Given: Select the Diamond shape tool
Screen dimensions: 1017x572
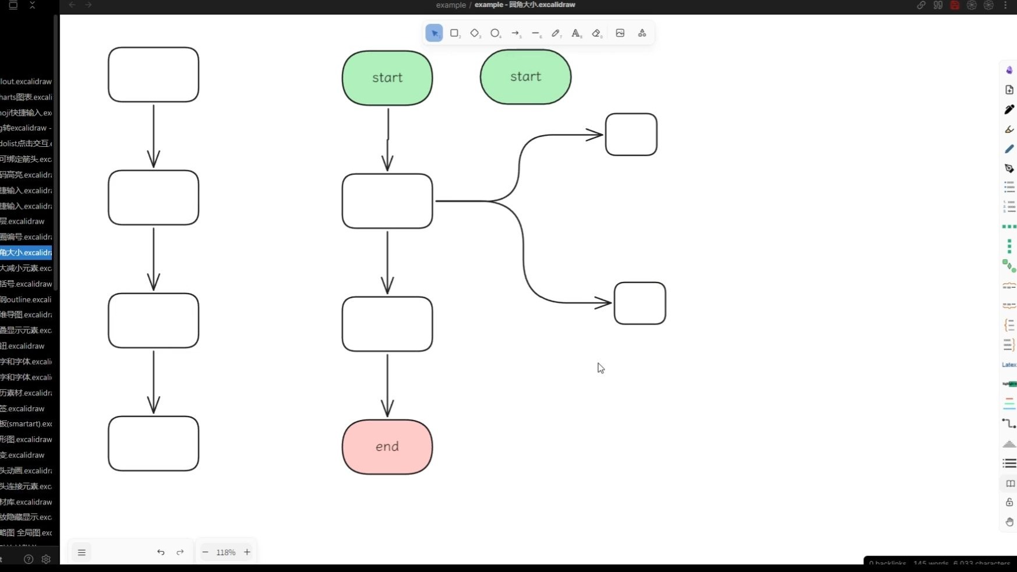Looking at the screenshot, I should click(475, 33).
